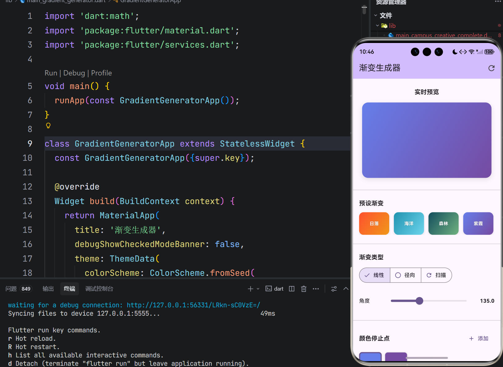
Task: Click the angle value 135.0
Action: [487, 301]
